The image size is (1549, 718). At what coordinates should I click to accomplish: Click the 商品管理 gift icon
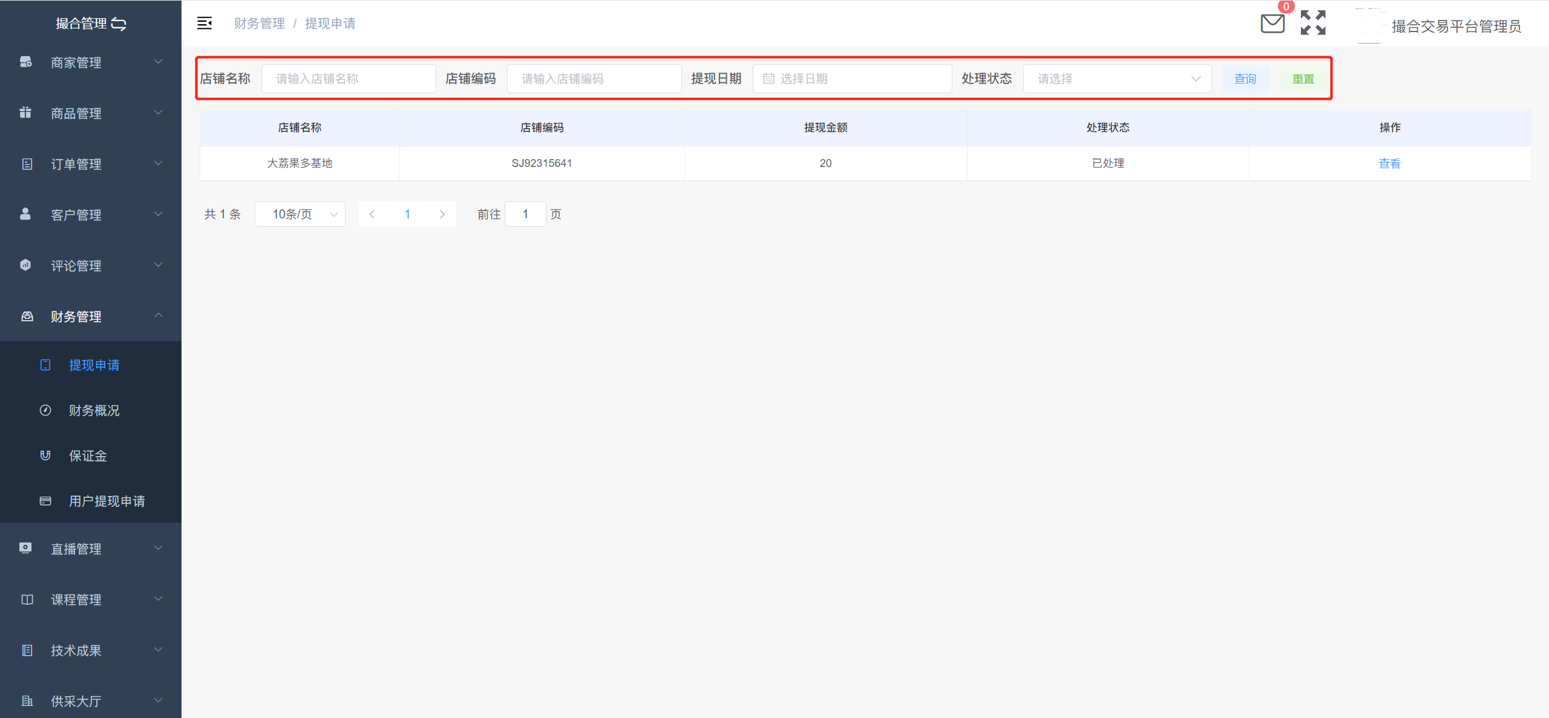(x=25, y=113)
